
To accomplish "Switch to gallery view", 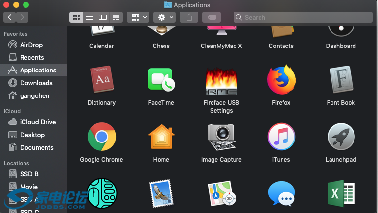I will point(116,17).
